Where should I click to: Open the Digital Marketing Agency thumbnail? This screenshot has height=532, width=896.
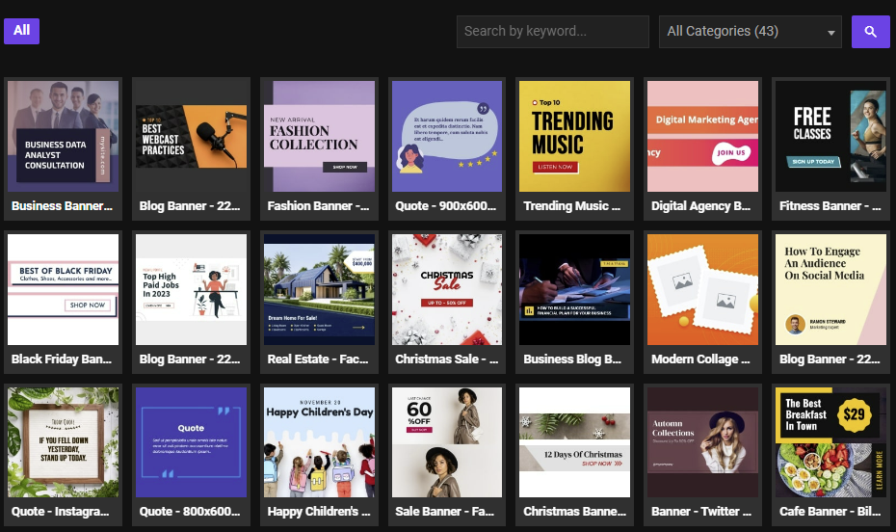tap(702, 136)
